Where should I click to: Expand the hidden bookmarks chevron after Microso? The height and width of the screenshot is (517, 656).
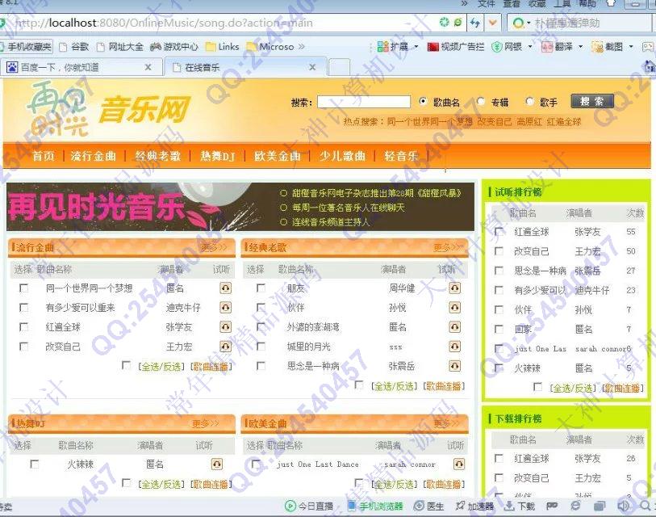pos(301,47)
